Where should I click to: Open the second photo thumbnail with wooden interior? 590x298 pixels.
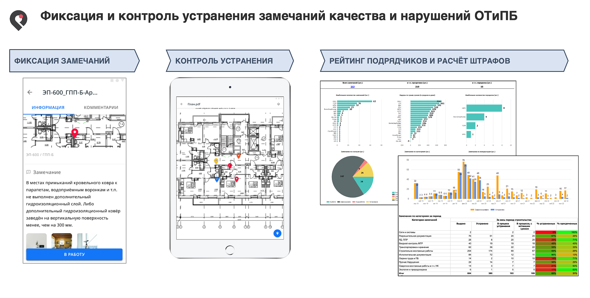[x=62, y=241]
